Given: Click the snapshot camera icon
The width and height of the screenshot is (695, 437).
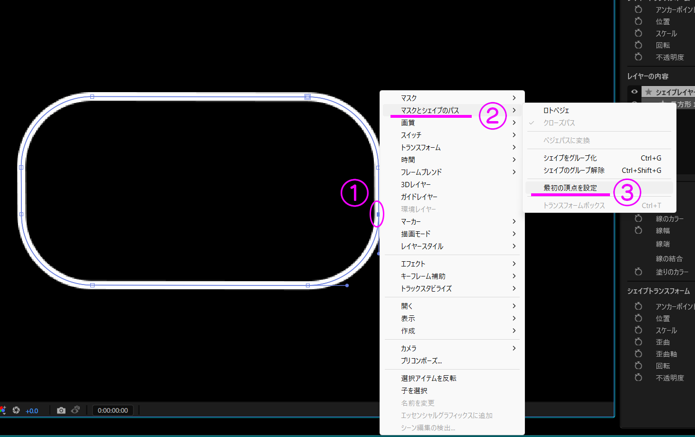Looking at the screenshot, I should click(x=61, y=410).
